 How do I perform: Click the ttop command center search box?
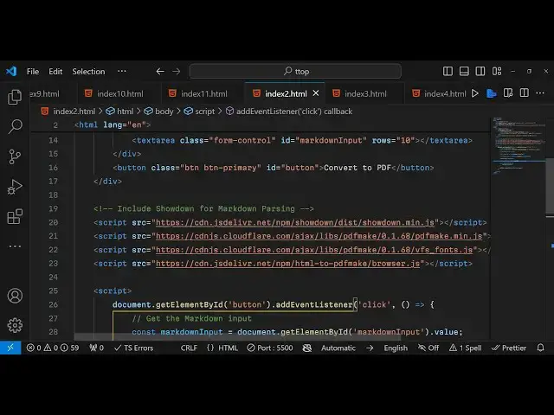295,71
